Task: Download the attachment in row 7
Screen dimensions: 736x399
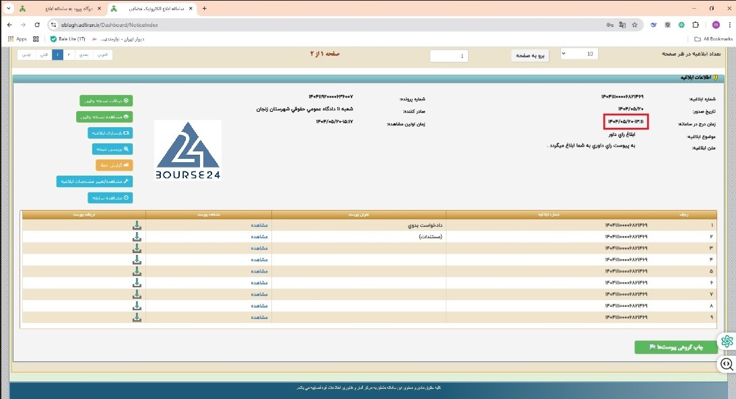Action: point(137,295)
